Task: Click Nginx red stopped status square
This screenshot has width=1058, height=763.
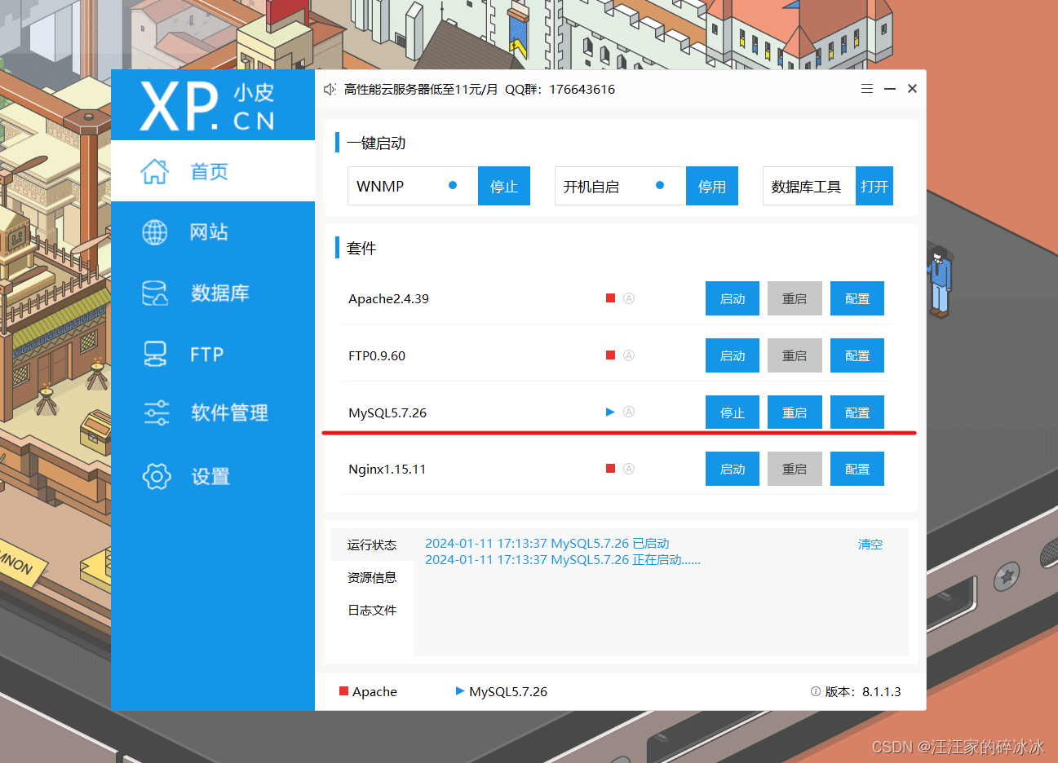Action: pos(610,469)
